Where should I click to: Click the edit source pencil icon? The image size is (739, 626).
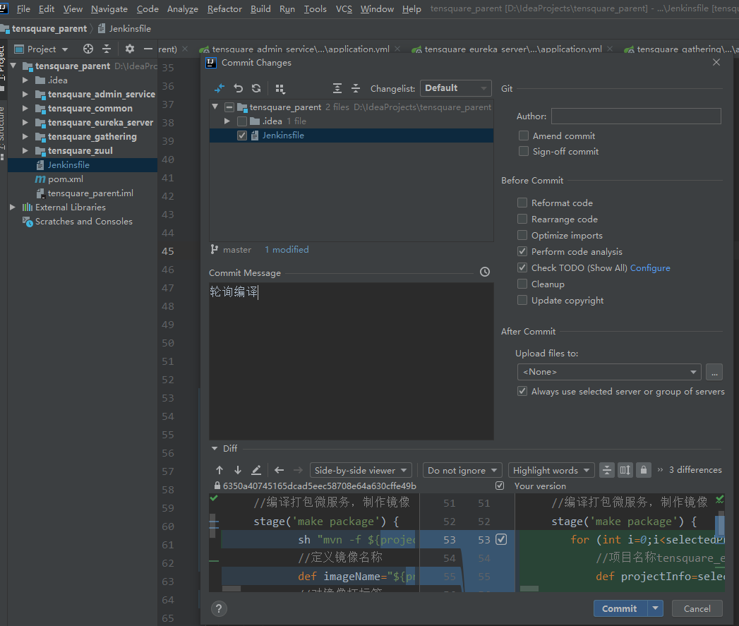256,470
